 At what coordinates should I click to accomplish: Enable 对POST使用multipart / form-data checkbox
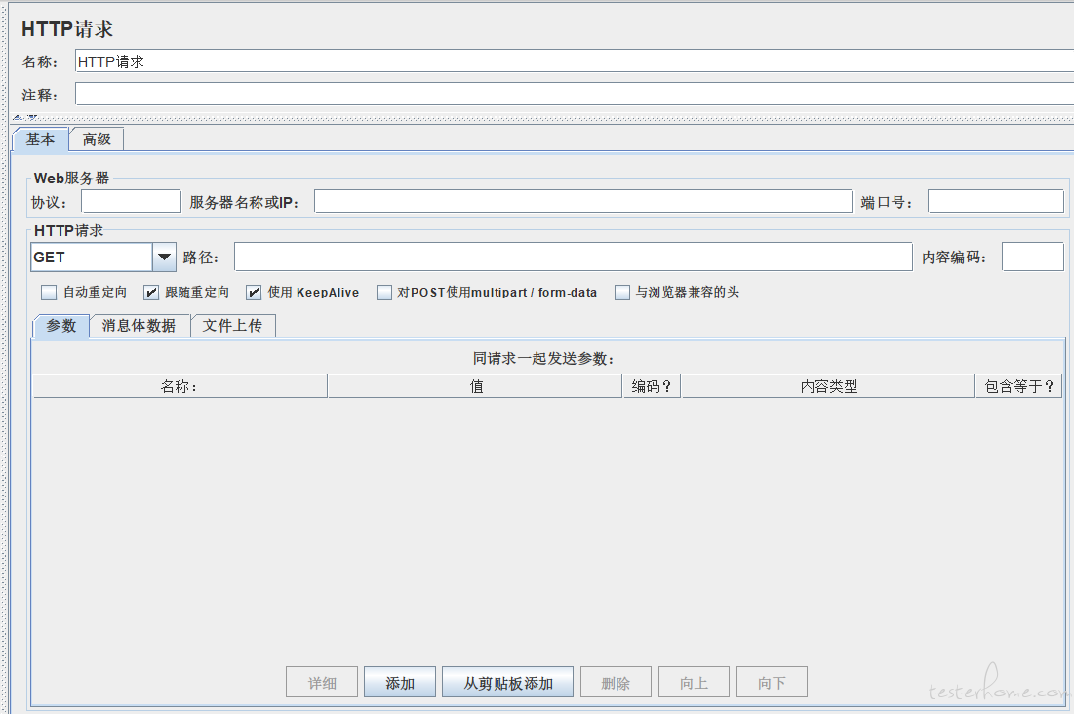click(384, 293)
